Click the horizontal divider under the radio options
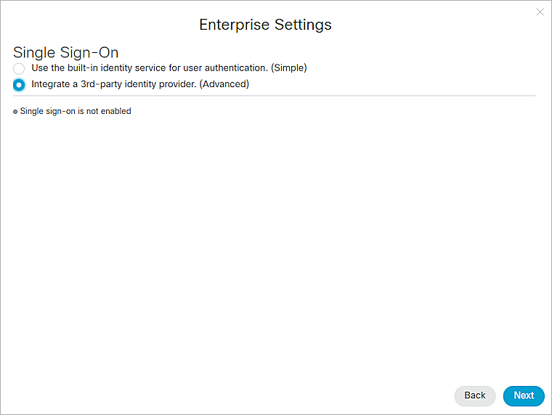 click(x=275, y=95)
